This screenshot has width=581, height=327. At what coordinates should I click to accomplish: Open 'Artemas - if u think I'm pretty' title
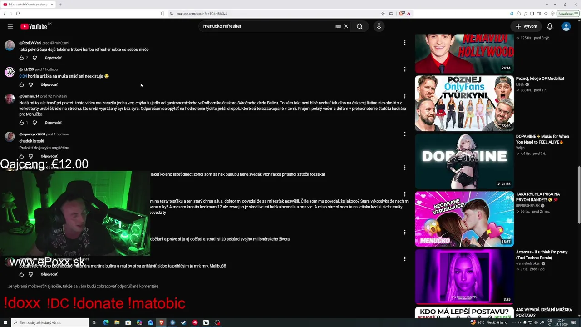(x=542, y=255)
